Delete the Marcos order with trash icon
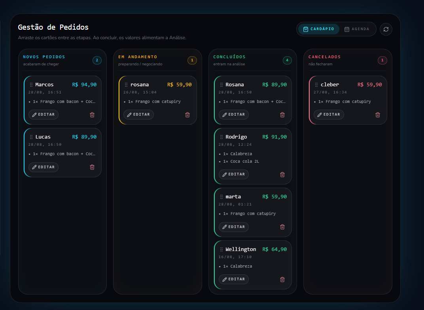 point(92,115)
